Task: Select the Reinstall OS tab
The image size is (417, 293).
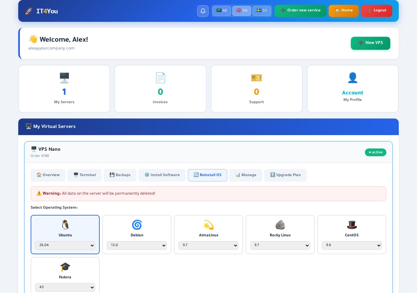Action: [208, 175]
